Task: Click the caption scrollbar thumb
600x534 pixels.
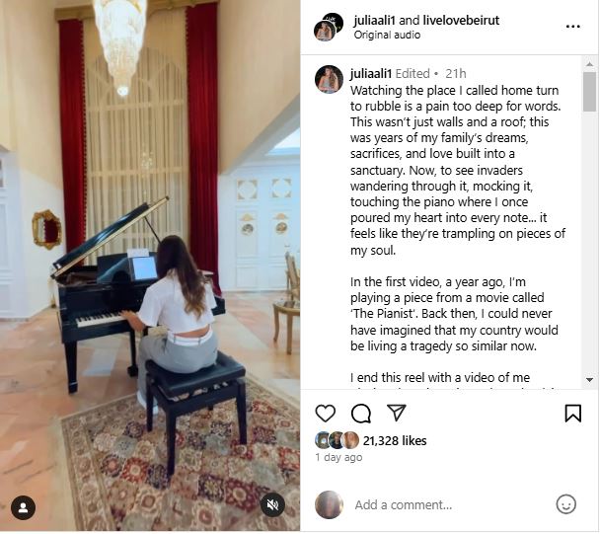Action: point(589,92)
